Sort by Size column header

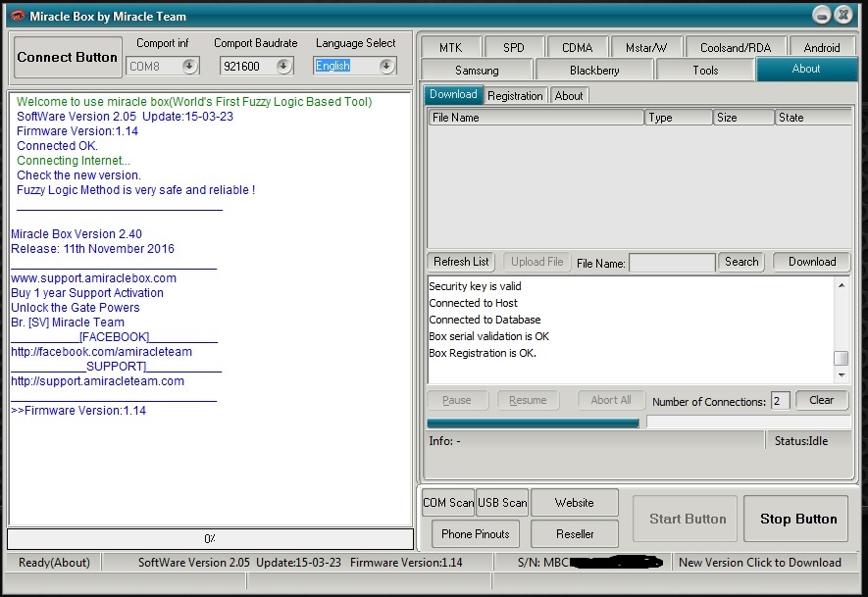coord(742,118)
